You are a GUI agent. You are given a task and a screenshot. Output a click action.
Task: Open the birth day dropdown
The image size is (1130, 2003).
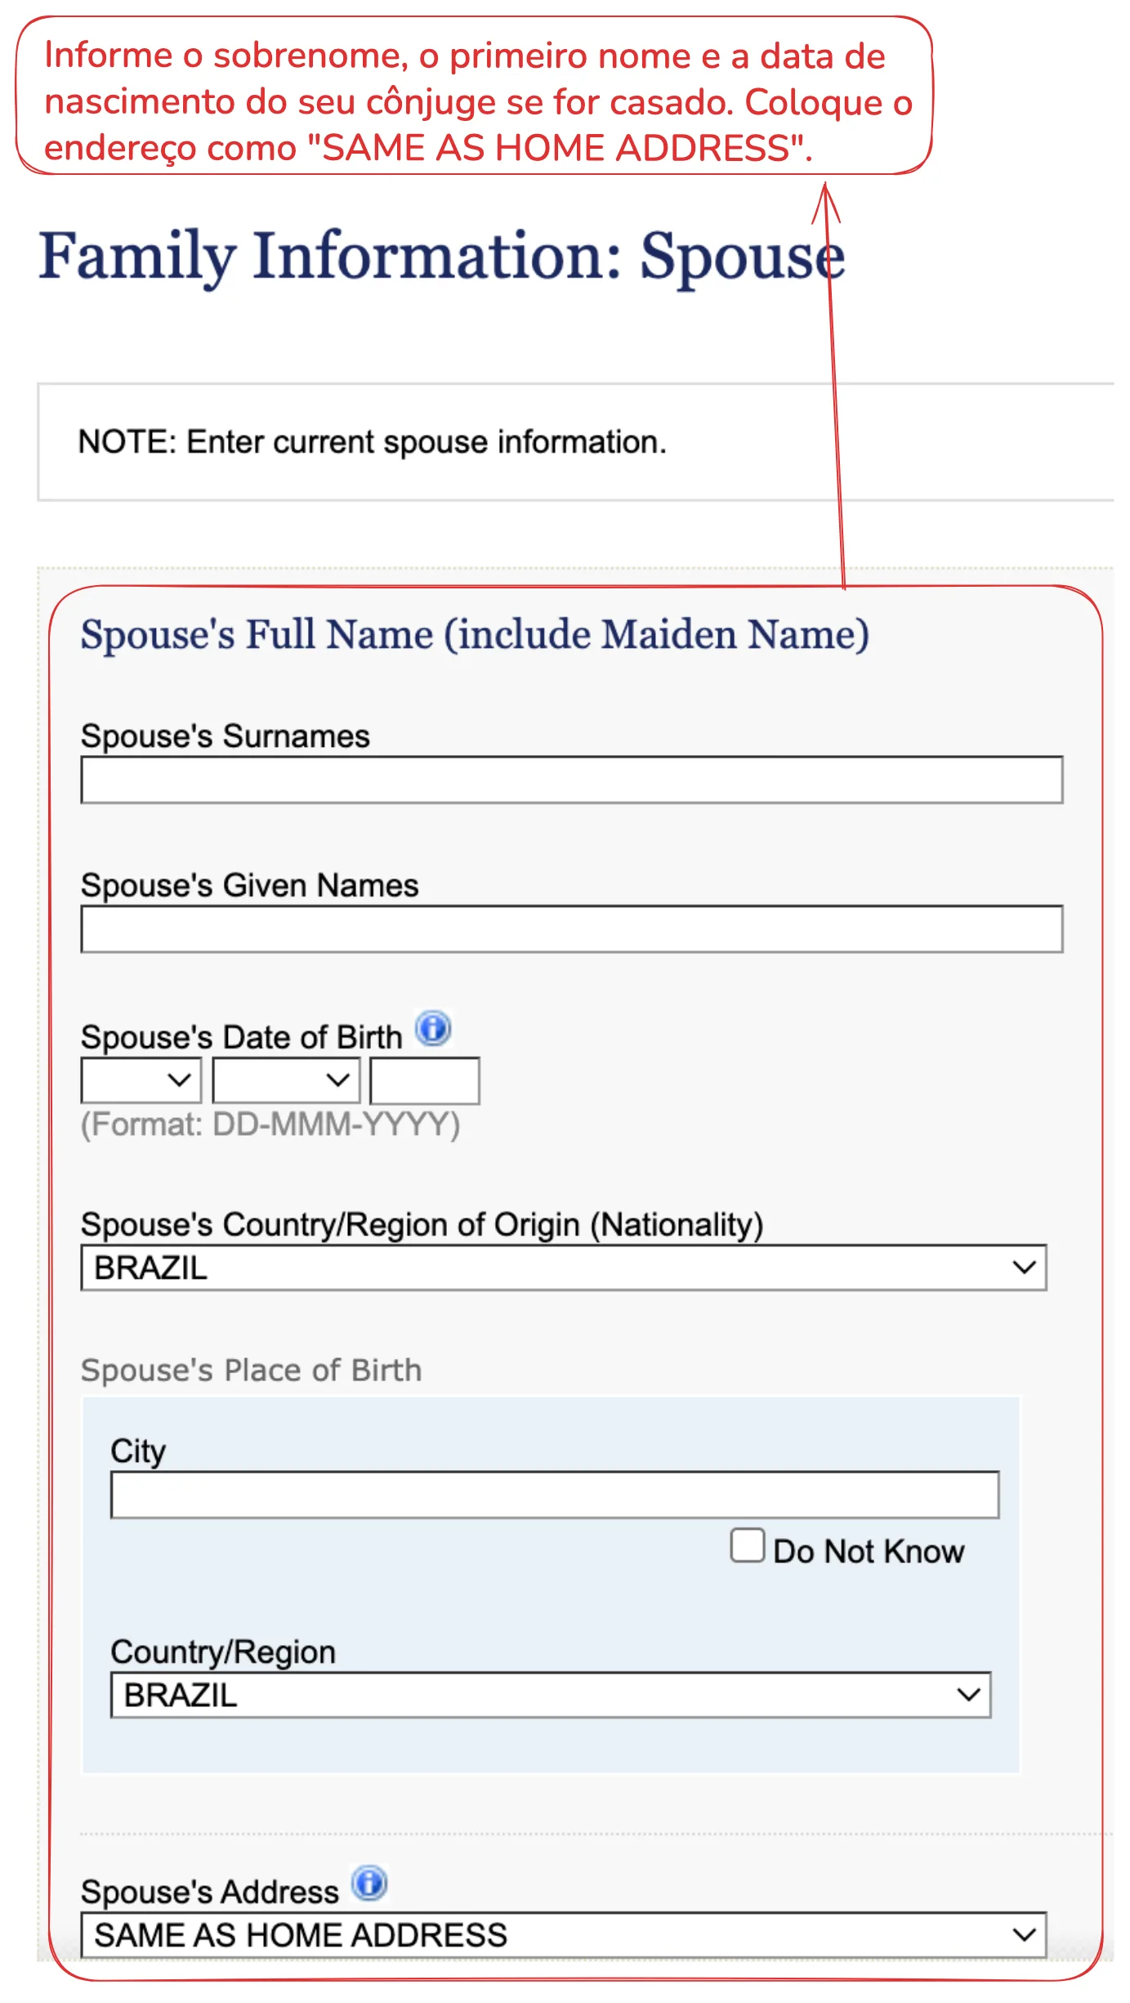(x=141, y=1080)
